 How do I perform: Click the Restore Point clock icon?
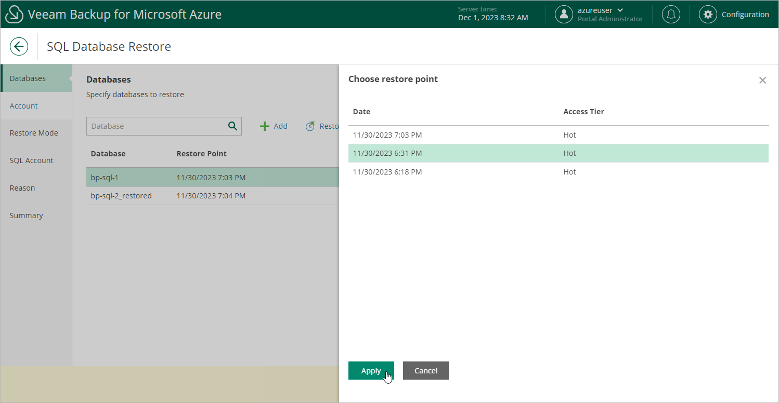(310, 126)
